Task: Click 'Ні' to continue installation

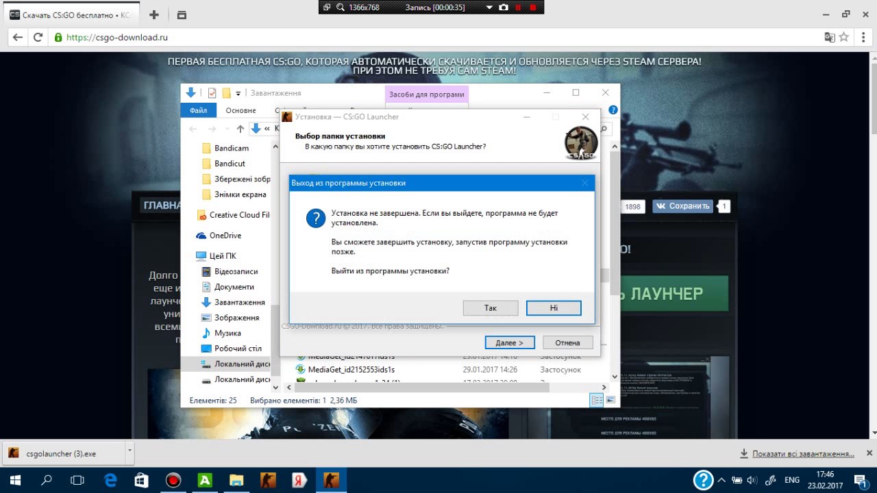Action: 554,308
